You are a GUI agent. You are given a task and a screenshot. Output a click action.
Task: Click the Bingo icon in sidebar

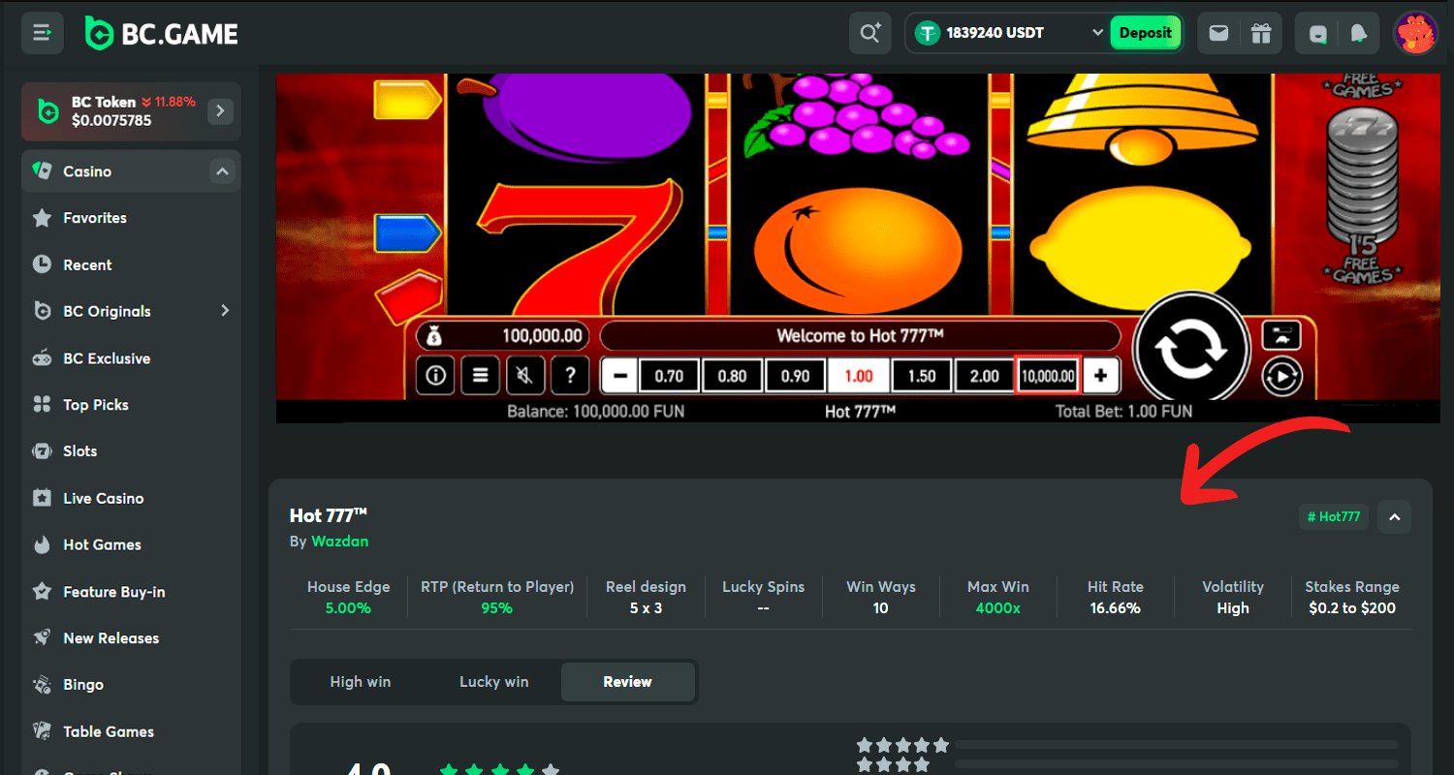(42, 685)
